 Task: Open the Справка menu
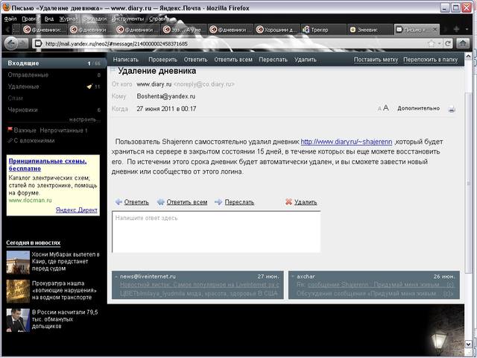(x=159, y=19)
